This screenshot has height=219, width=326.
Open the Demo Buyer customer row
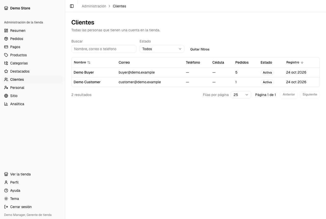pos(196,73)
